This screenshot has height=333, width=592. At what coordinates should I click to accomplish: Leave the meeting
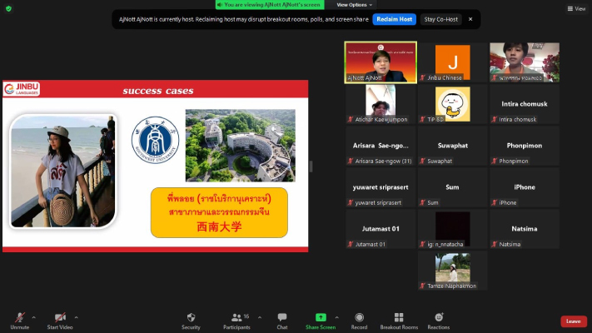click(573, 321)
